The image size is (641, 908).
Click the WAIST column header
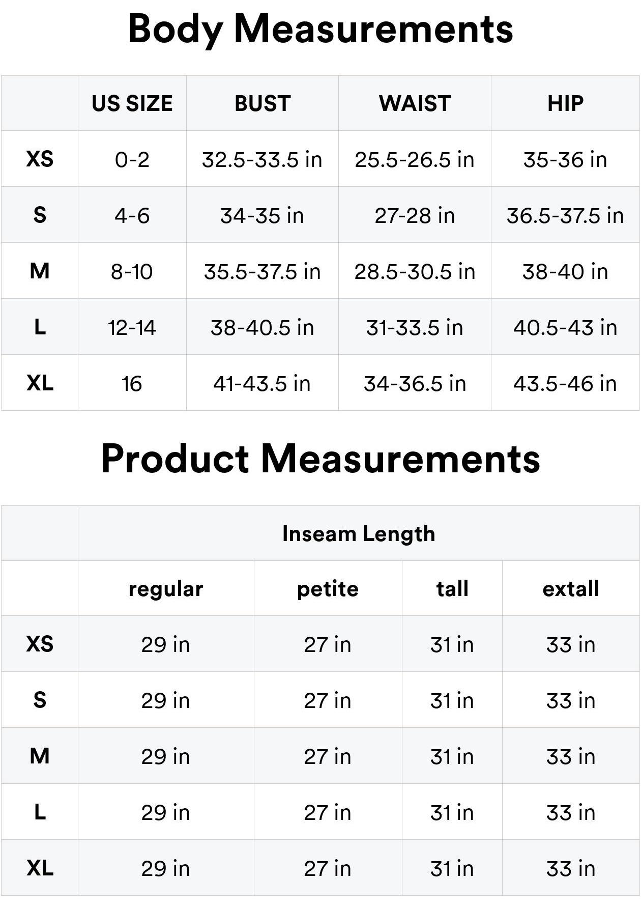click(x=415, y=103)
